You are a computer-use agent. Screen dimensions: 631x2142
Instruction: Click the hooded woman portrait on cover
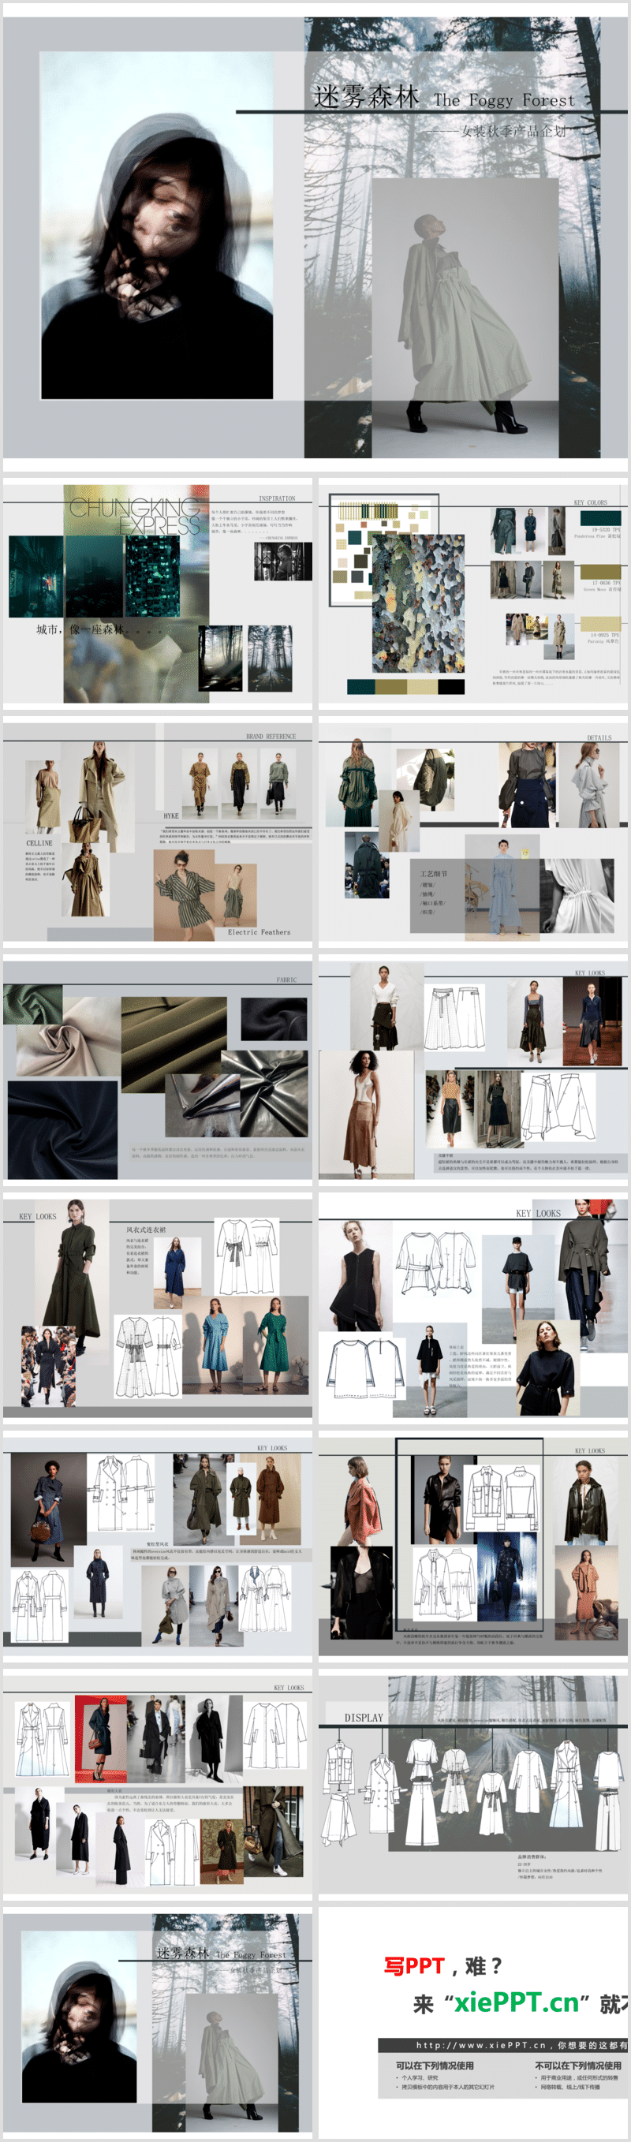[157, 226]
